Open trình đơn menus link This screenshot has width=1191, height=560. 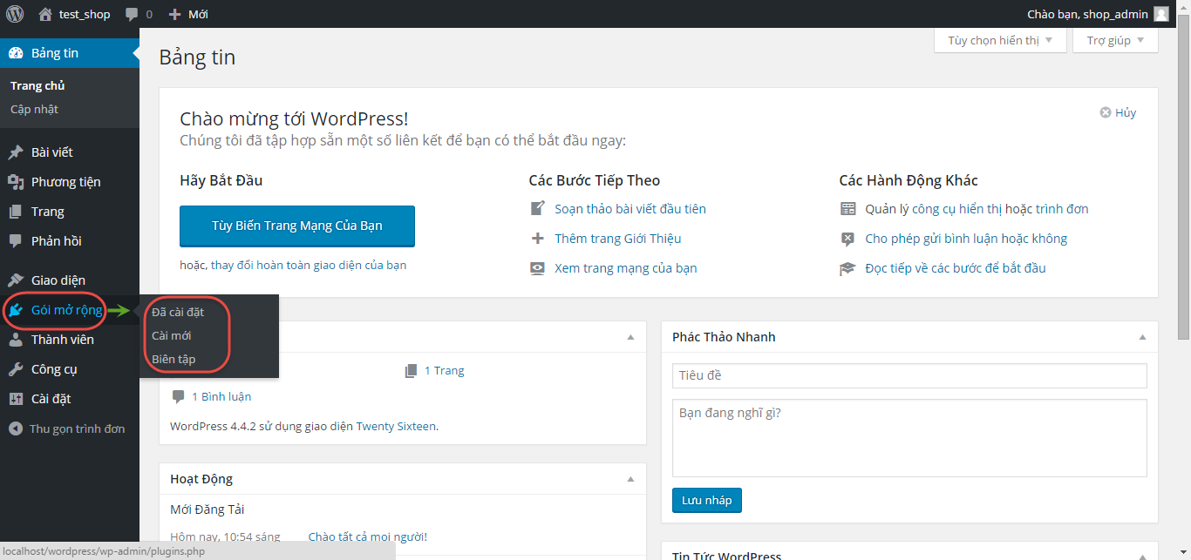(x=1062, y=209)
